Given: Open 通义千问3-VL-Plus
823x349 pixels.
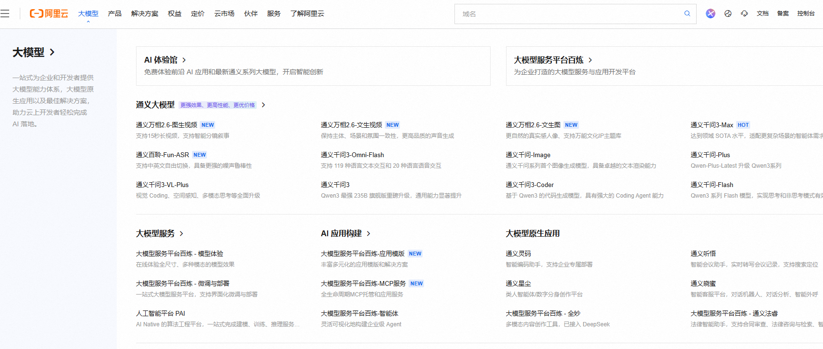Looking at the screenshot, I should tap(162, 185).
